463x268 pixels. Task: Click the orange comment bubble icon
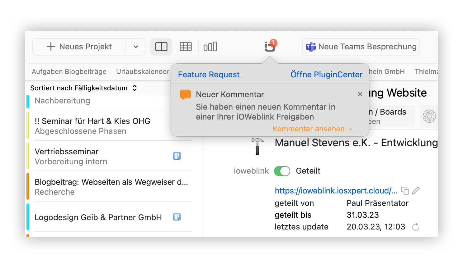[185, 95]
